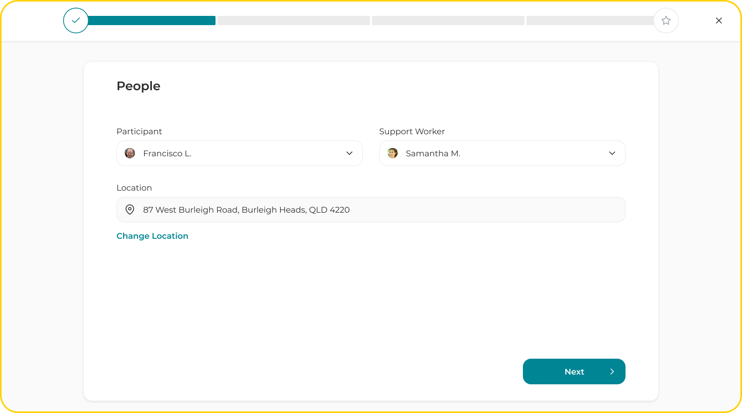This screenshot has width=742, height=413.
Task: Open the Support Worker dropdown
Action: (502, 153)
